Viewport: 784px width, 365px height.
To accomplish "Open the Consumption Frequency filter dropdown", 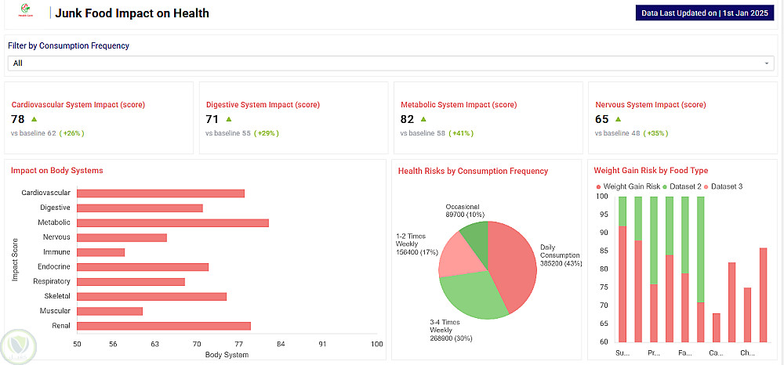I will click(390, 63).
